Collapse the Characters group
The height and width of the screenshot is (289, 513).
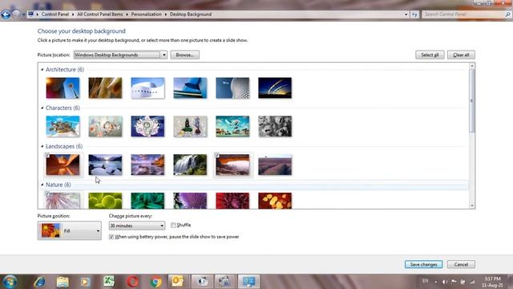pyautogui.click(x=42, y=108)
